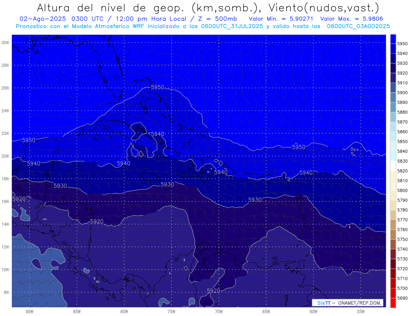Click the colorbar swatch between 5870 and 5860
Image resolution: width=409 pixels, height=316 pixels.
tap(393, 127)
